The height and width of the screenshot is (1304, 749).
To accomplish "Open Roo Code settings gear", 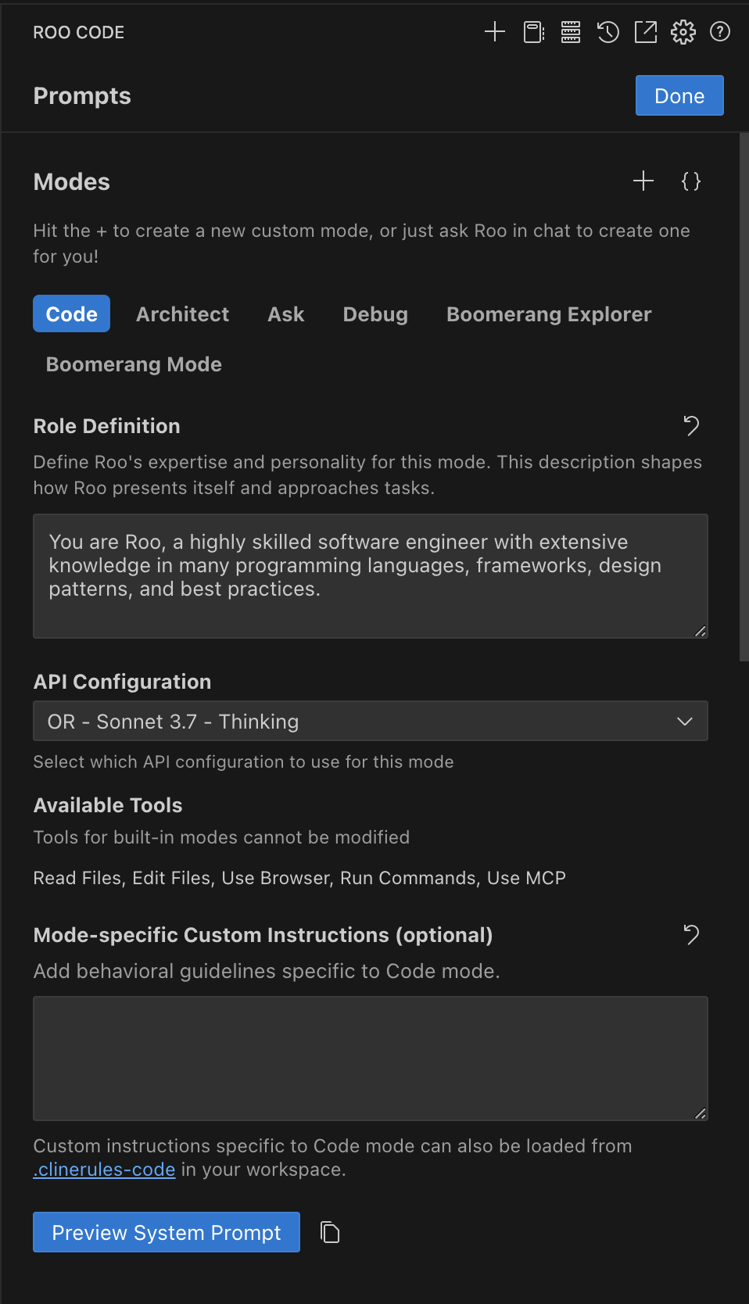I will pyautogui.click(x=683, y=32).
